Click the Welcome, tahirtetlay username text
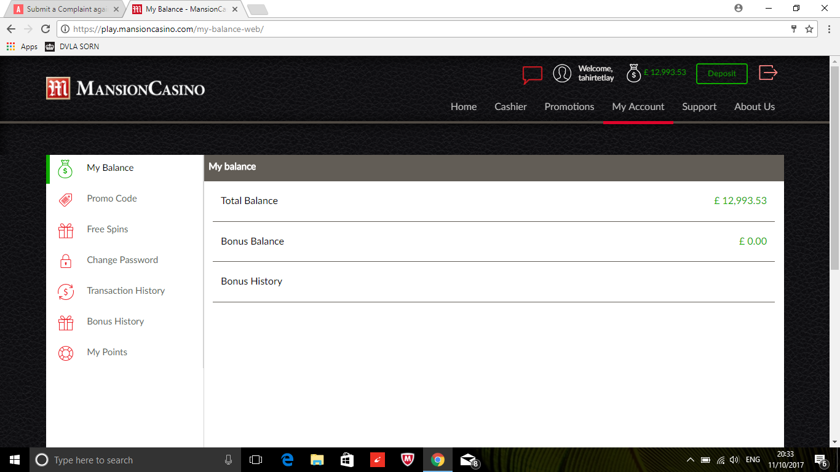The height and width of the screenshot is (472, 840). click(x=596, y=73)
